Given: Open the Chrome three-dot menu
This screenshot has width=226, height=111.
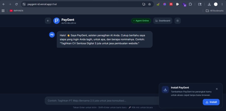Looking at the screenshot, I should click(222, 4).
